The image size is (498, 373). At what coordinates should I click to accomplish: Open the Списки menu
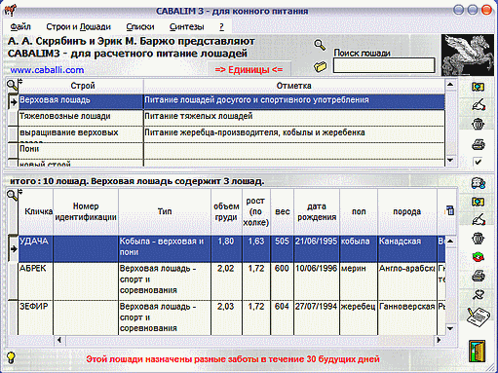[140, 26]
